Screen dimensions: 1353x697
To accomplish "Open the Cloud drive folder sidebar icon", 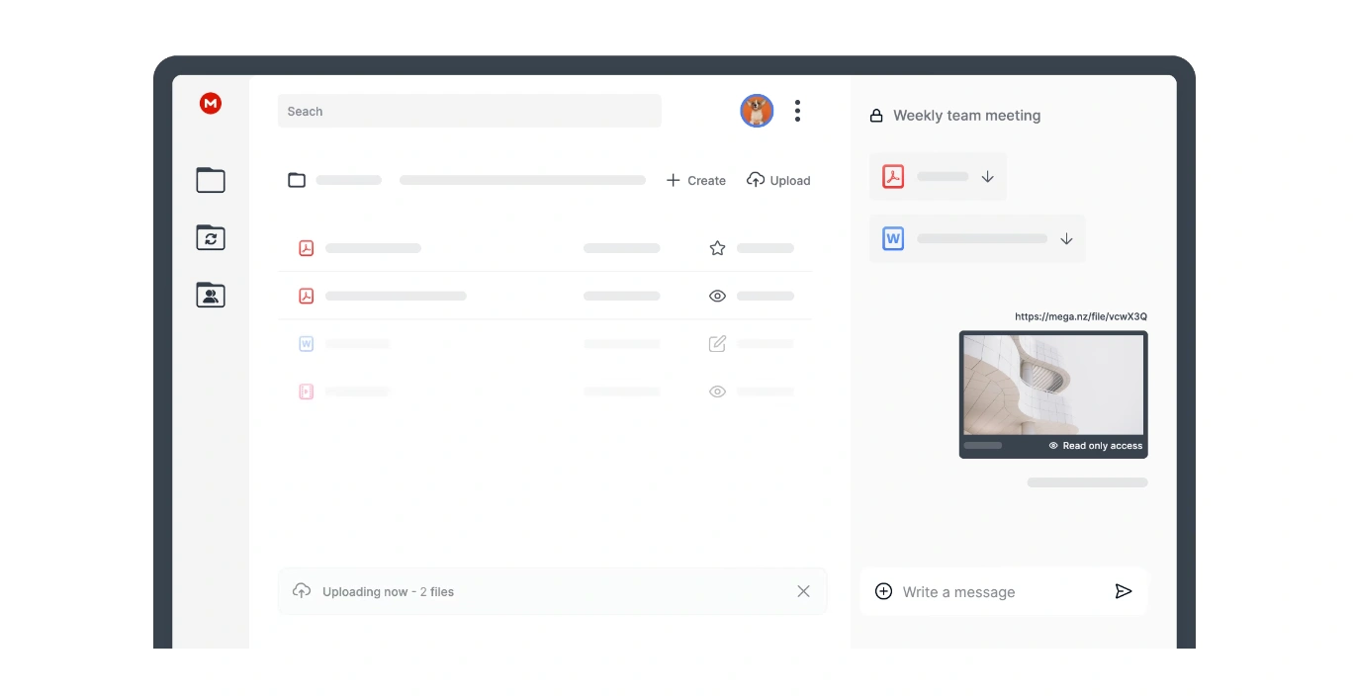I will tap(211, 180).
